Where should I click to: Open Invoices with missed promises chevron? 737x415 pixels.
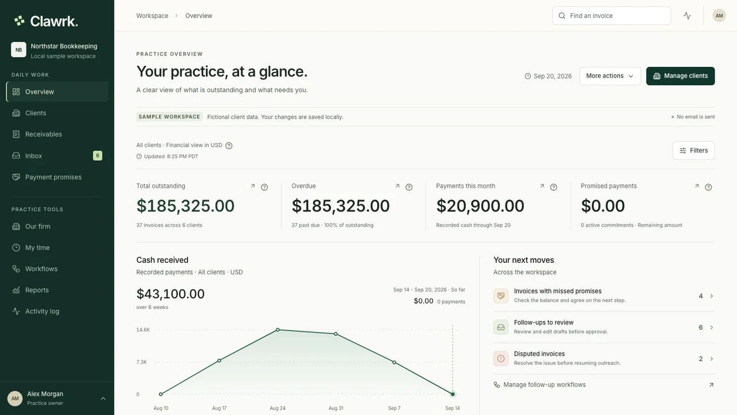click(712, 296)
